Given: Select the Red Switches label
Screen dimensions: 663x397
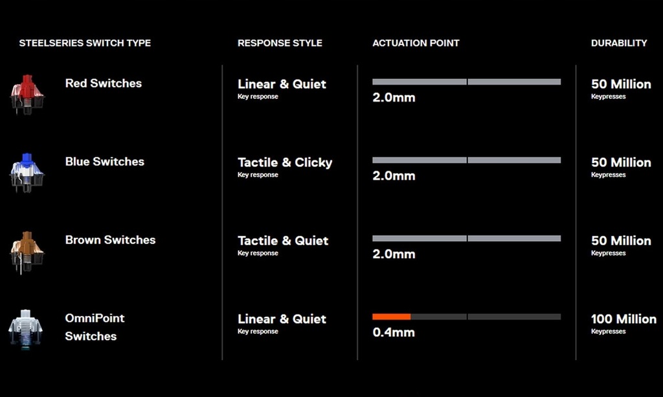Looking at the screenshot, I should [x=104, y=83].
